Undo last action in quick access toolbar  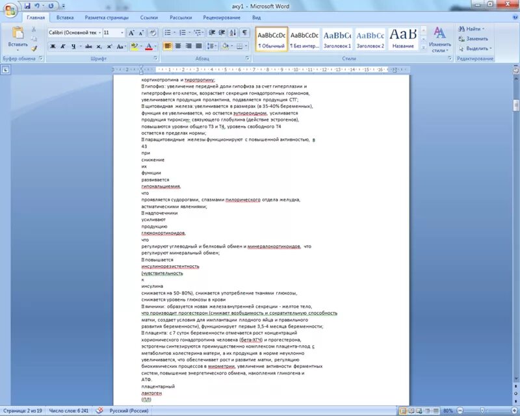pos(37,6)
